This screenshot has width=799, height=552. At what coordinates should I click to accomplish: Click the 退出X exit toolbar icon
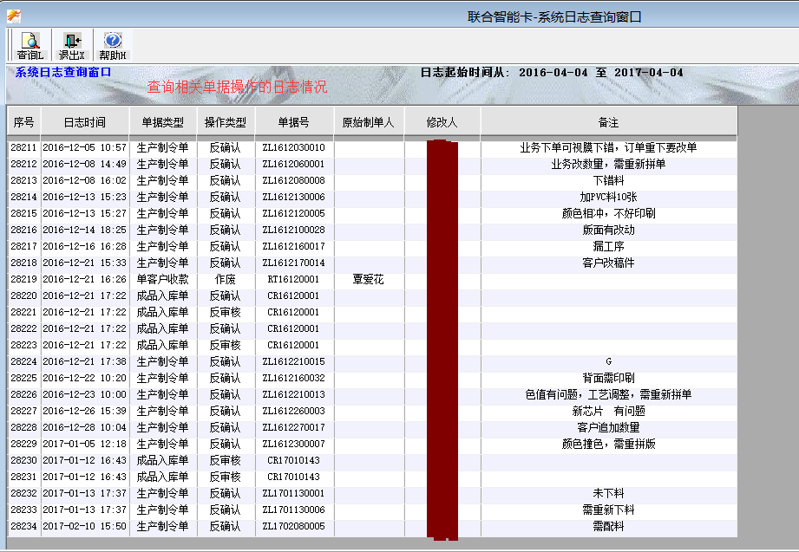(71, 45)
